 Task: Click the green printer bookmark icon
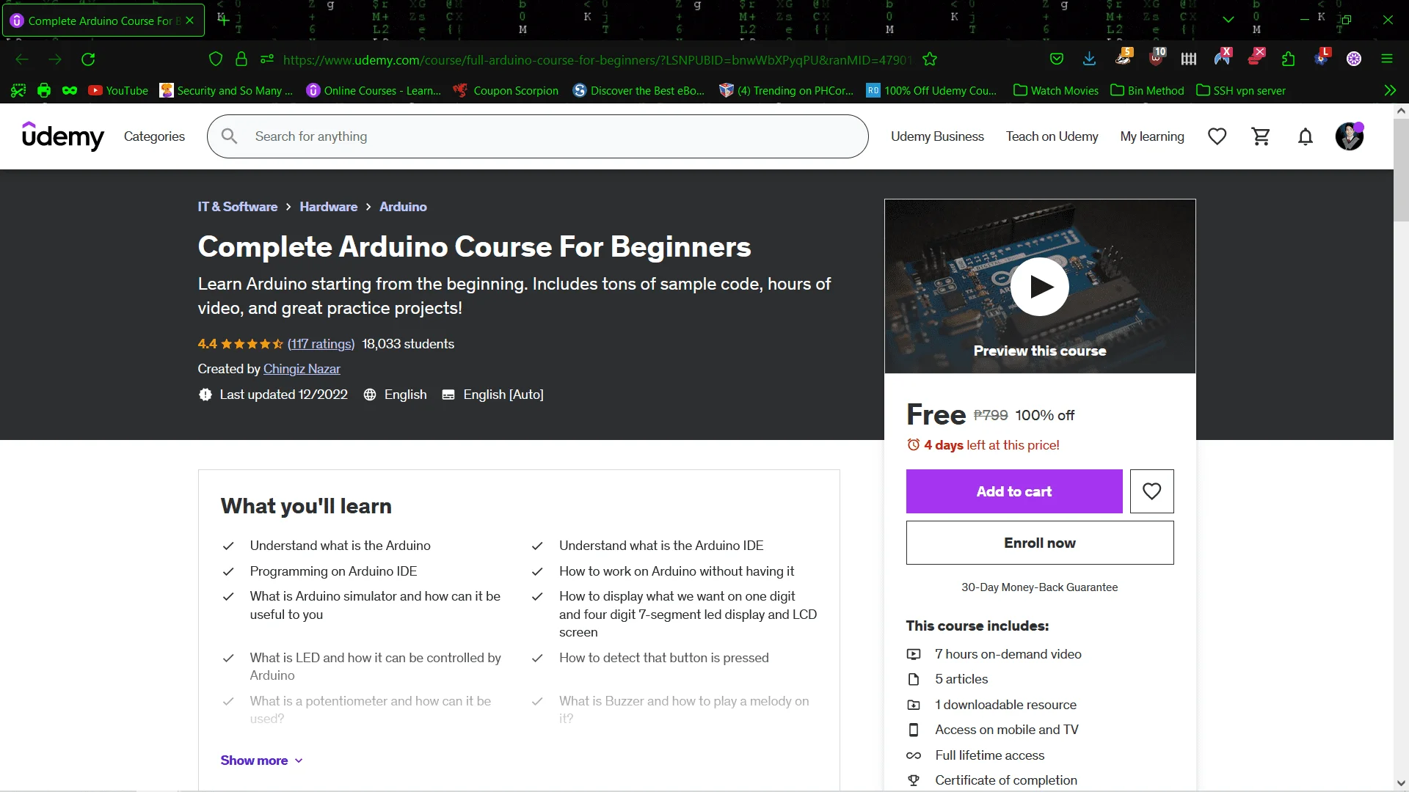[44, 90]
